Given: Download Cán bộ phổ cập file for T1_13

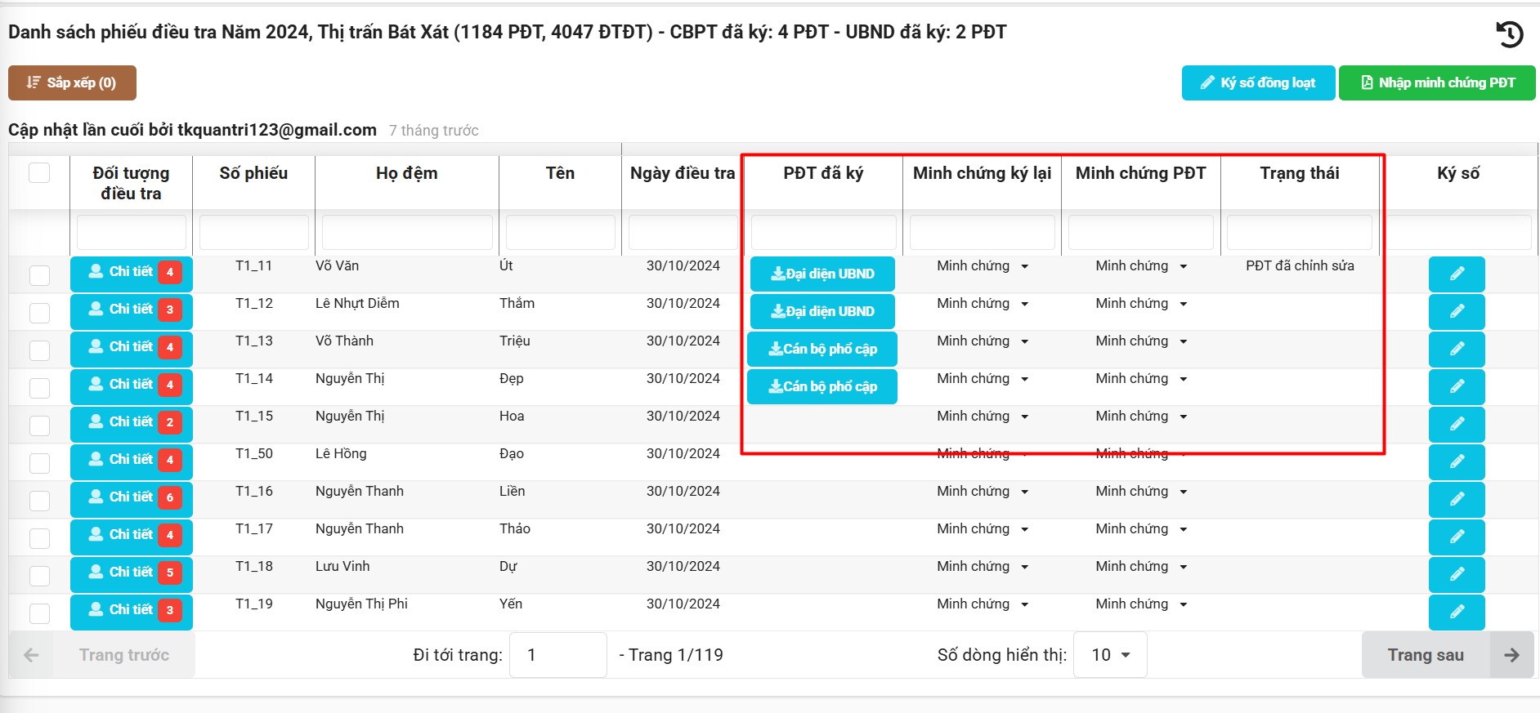Looking at the screenshot, I should (822, 350).
